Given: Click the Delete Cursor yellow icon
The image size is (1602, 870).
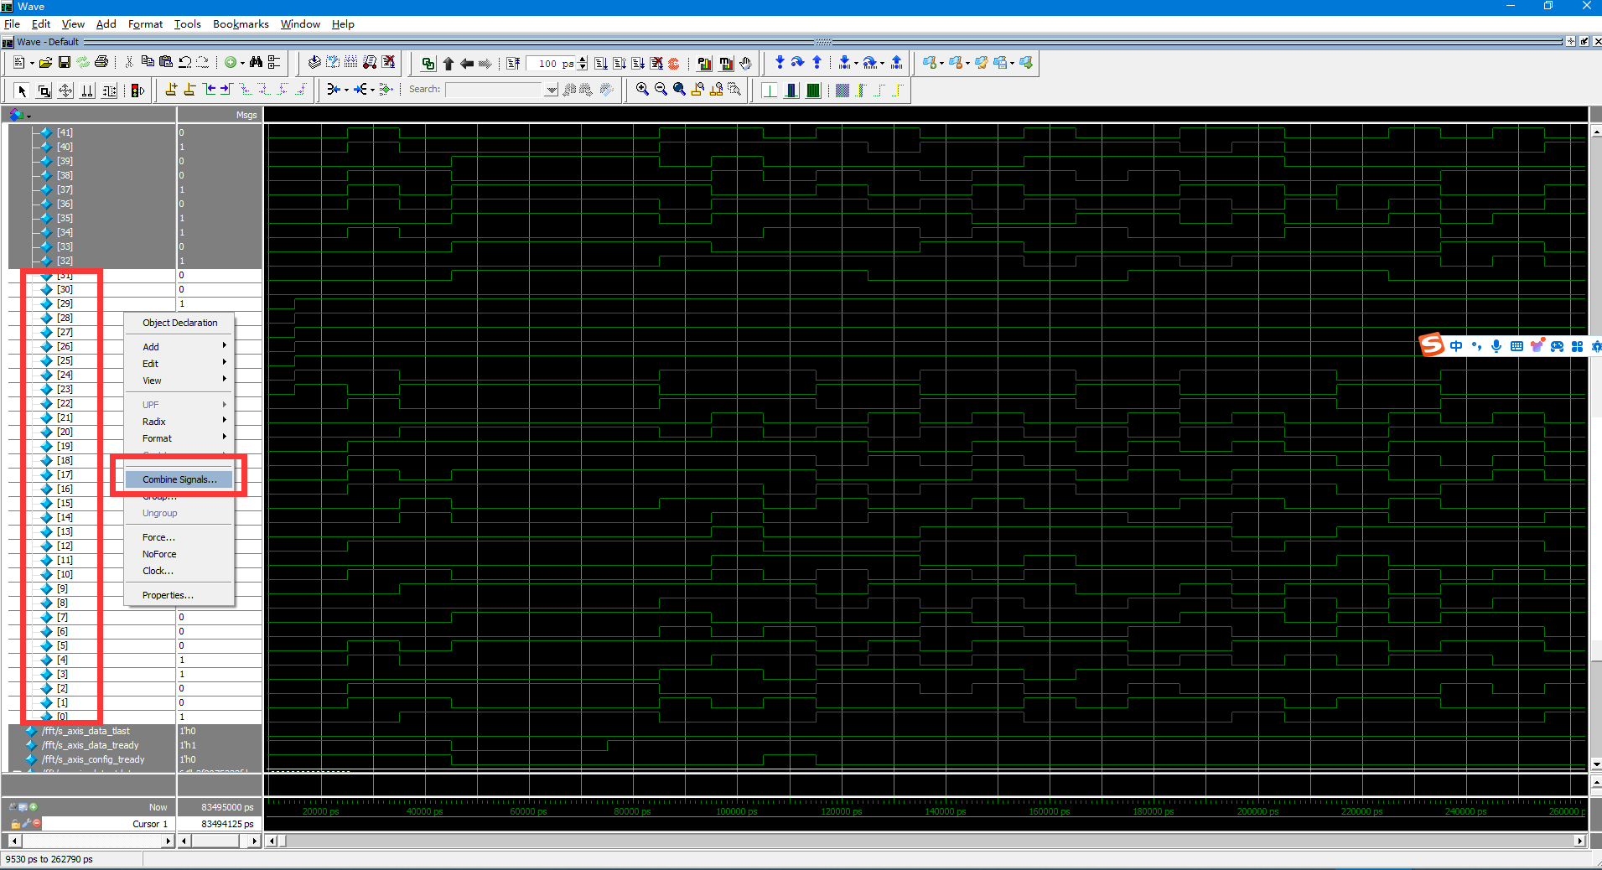Looking at the screenshot, I should [189, 90].
